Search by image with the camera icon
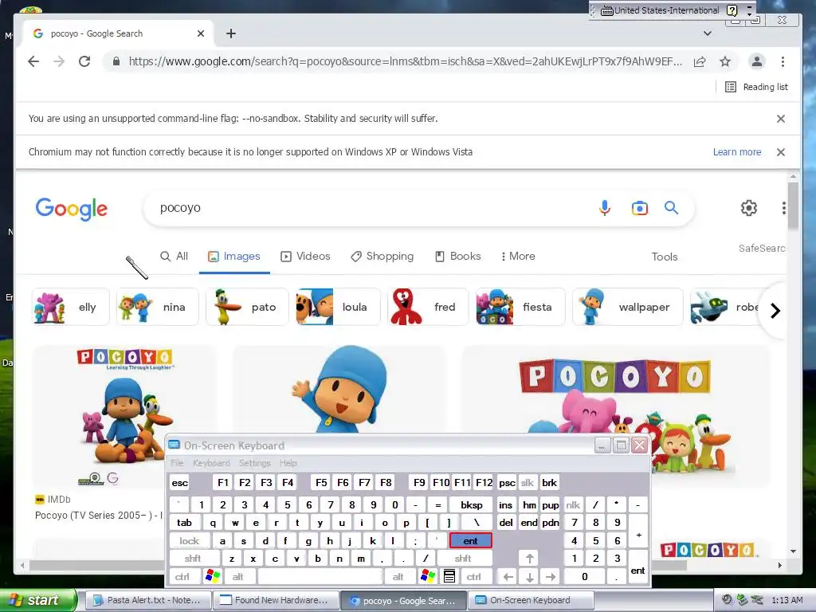Screen dimensions: 816x612 tap(640, 208)
